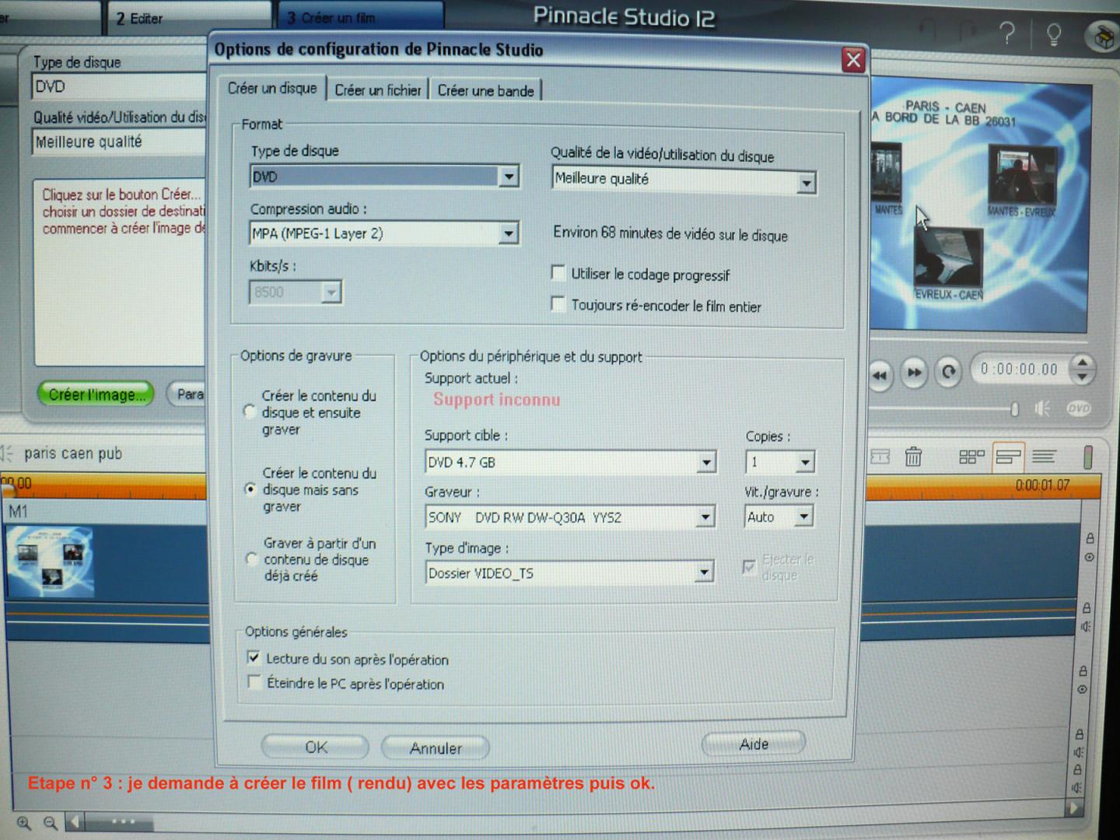This screenshot has width=1120, height=840.
Task: Zoom in on the timeline
Action: tap(23, 822)
